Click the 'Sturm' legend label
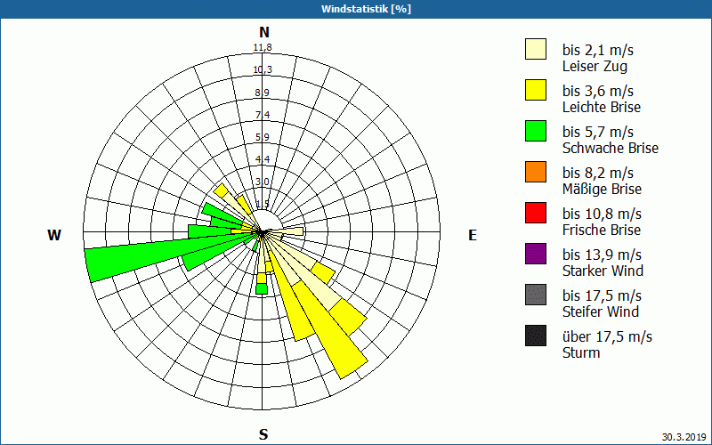This screenshot has height=445, width=712. click(x=581, y=352)
